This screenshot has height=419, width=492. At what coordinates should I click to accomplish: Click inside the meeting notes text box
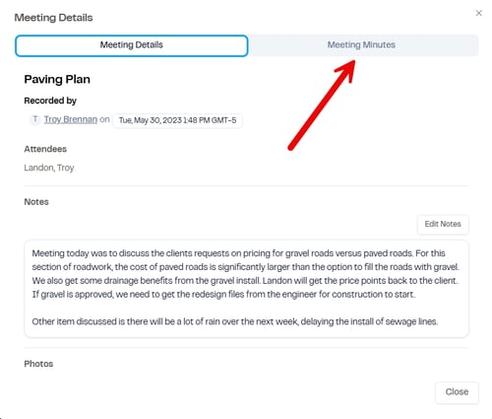[x=246, y=288]
